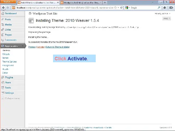
Task: Open Widgets submenu item
Action: click(6, 54)
